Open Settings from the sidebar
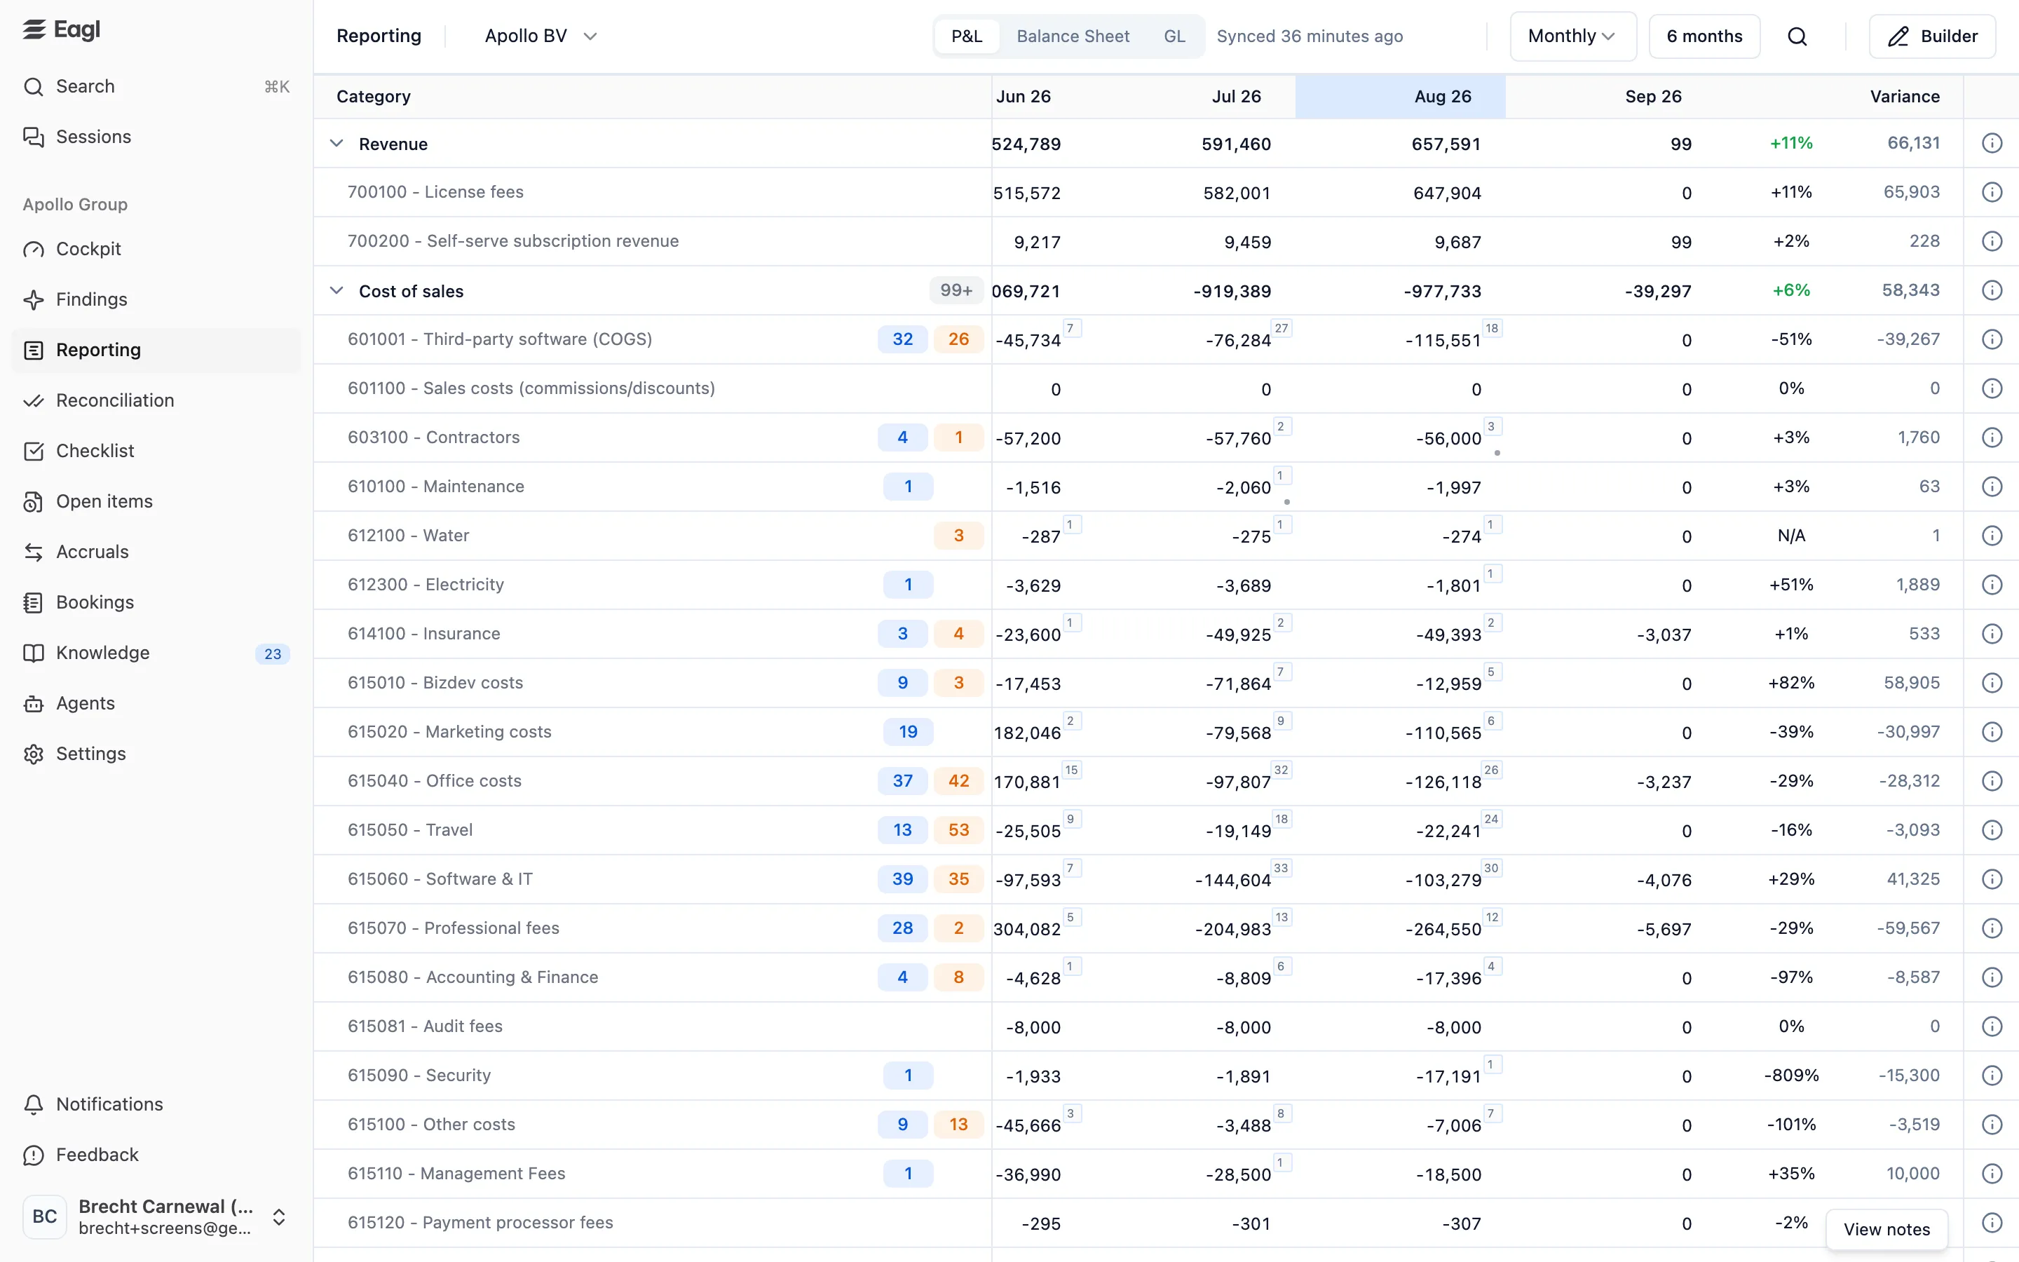The width and height of the screenshot is (2019, 1262). coord(156,754)
